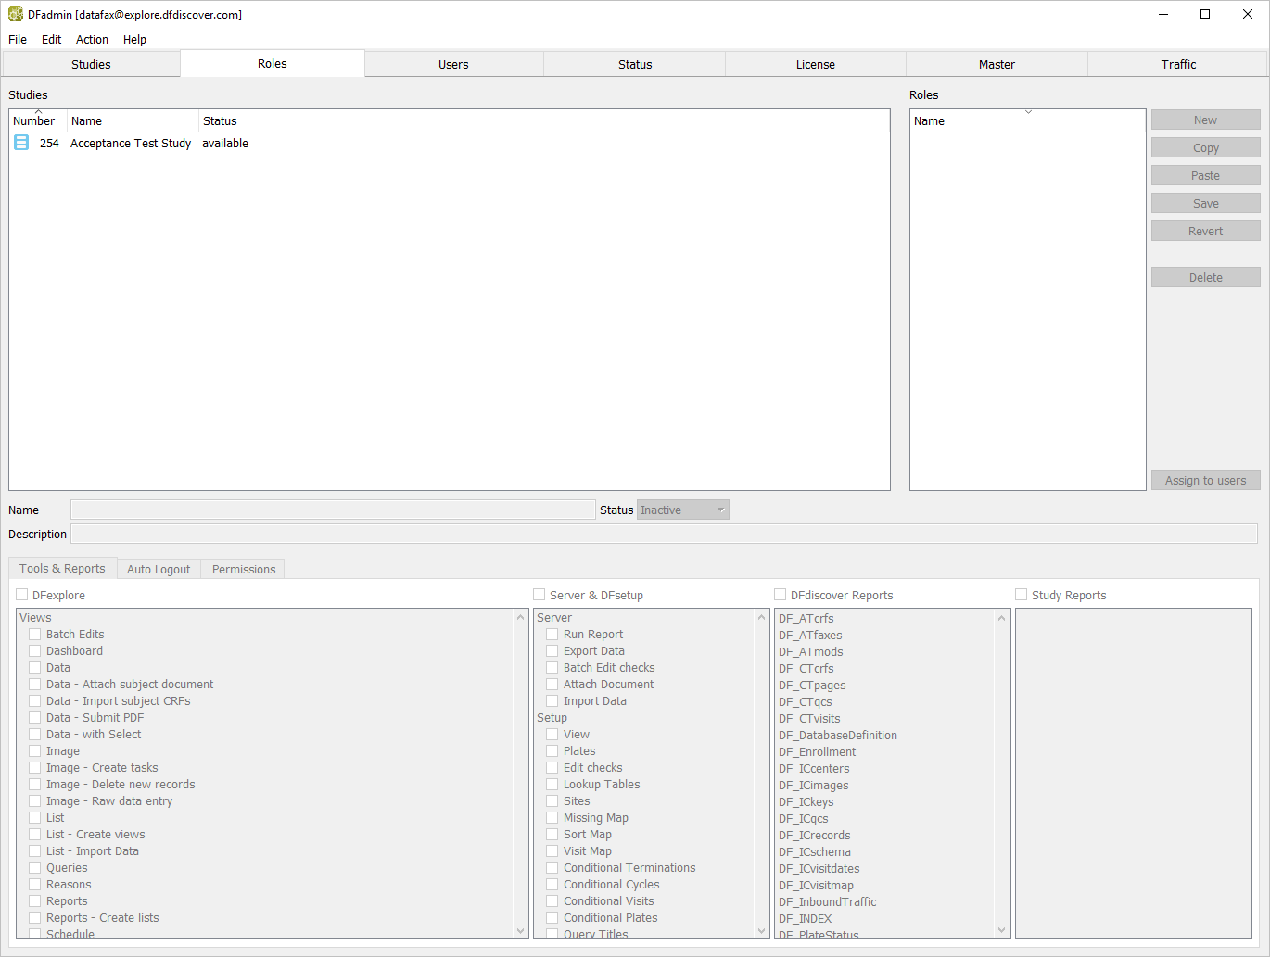This screenshot has width=1270, height=957.
Task: Open the Auto Logout tab
Action: pyautogui.click(x=159, y=569)
